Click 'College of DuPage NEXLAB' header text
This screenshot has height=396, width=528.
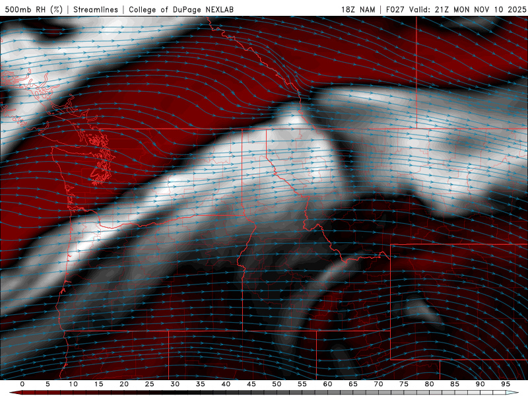181,9
